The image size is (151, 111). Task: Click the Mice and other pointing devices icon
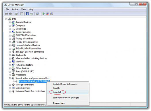pos(13,58)
